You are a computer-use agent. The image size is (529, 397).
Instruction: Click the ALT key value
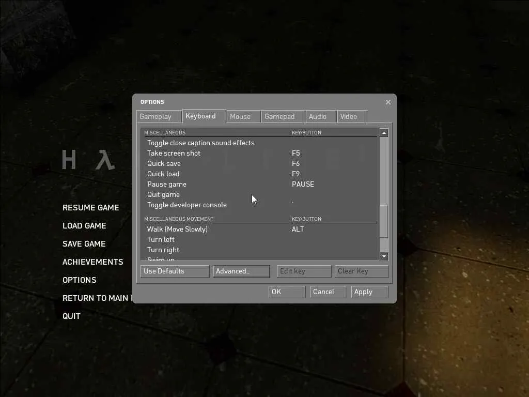point(298,229)
